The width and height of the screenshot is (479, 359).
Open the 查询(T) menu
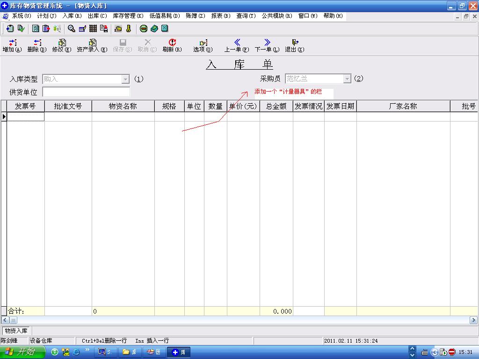tap(246, 16)
